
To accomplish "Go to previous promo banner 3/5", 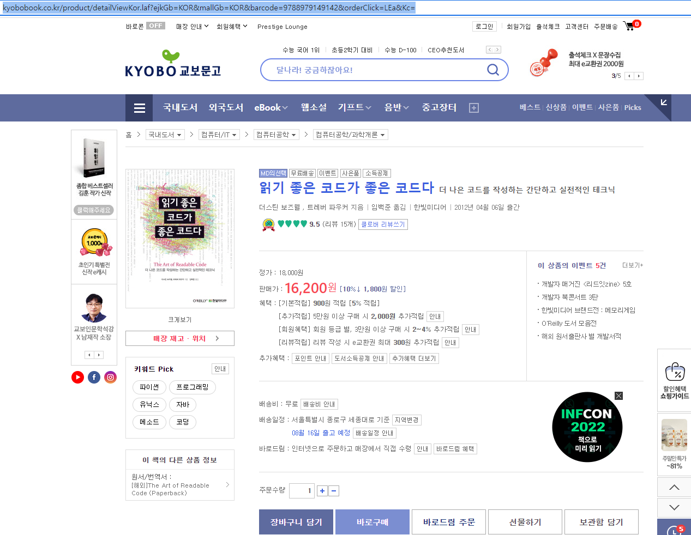I will click(629, 76).
